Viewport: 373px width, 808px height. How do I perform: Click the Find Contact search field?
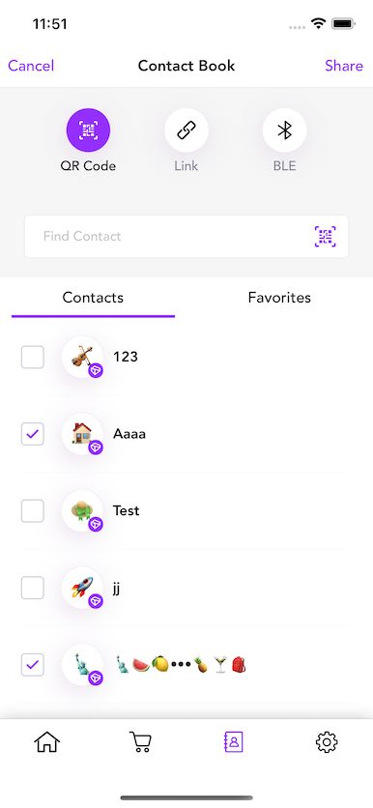pos(186,237)
